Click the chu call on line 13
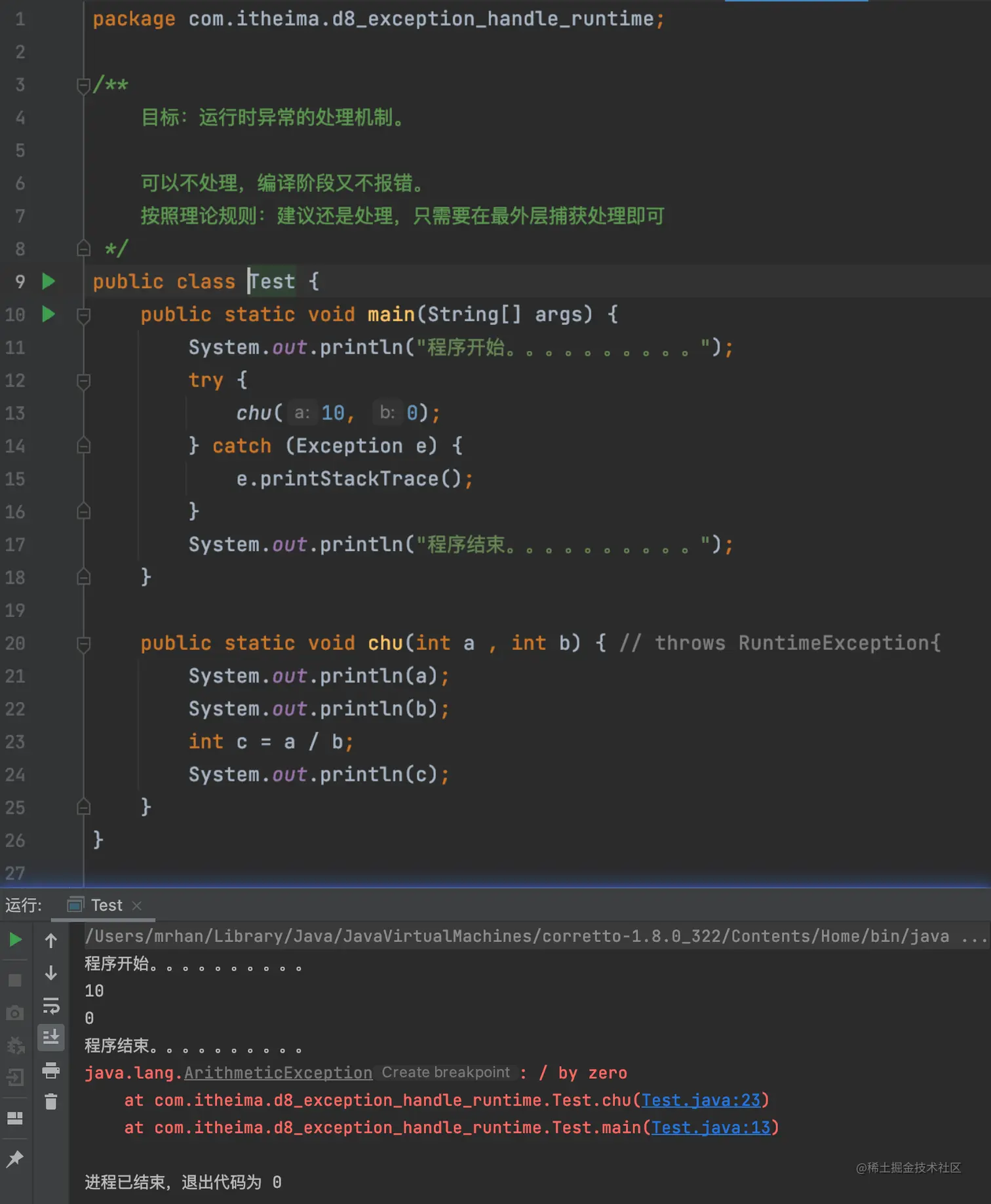Viewport: 991px width, 1204px height. tap(254, 413)
